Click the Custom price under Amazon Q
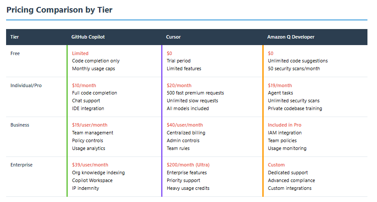This screenshot has height=202, width=377. point(276,165)
